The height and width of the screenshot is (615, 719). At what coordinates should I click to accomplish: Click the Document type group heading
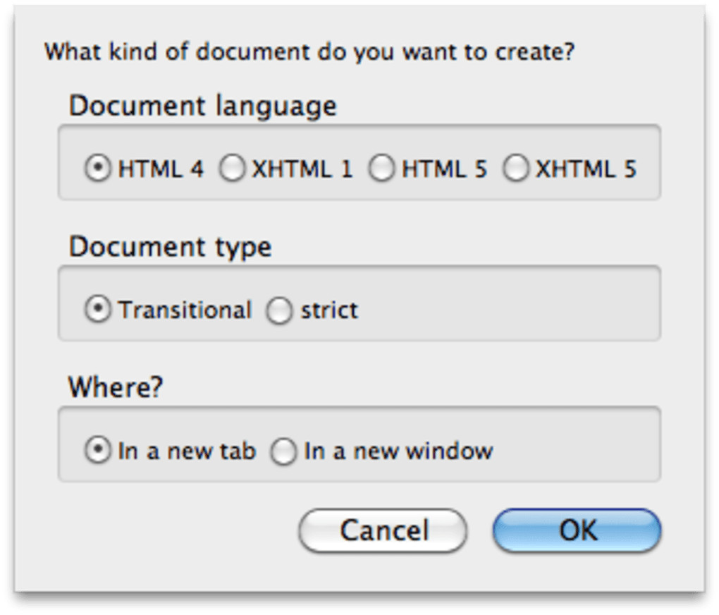tap(170, 248)
